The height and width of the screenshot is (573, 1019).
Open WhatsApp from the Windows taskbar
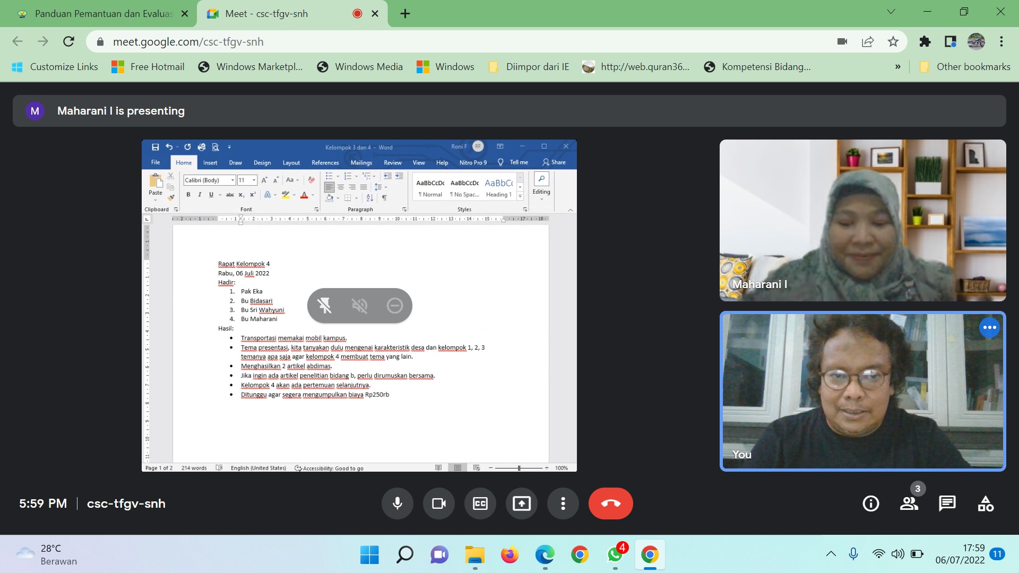pyautogui.click(x=615, y=555)
